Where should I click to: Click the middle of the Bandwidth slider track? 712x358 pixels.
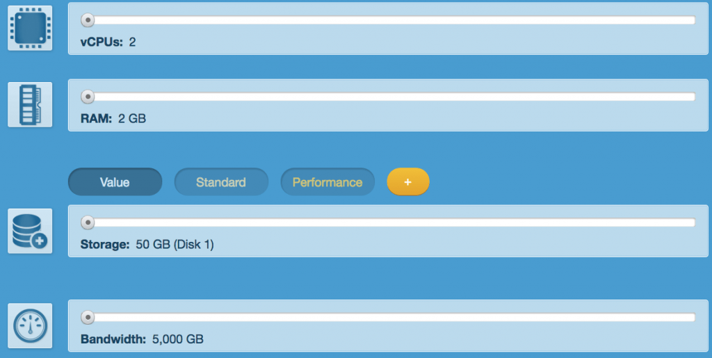[x=388, y=318]
